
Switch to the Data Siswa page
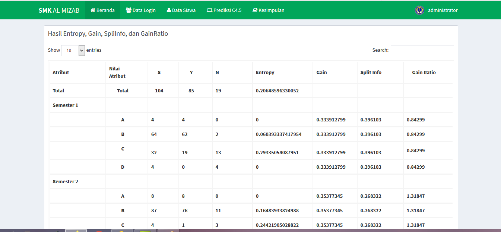(181, 10)
